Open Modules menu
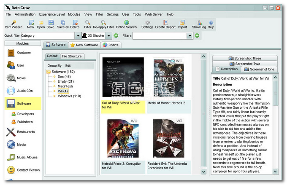The height and width of the screenshot is (185, 287). tap(74, 14)
